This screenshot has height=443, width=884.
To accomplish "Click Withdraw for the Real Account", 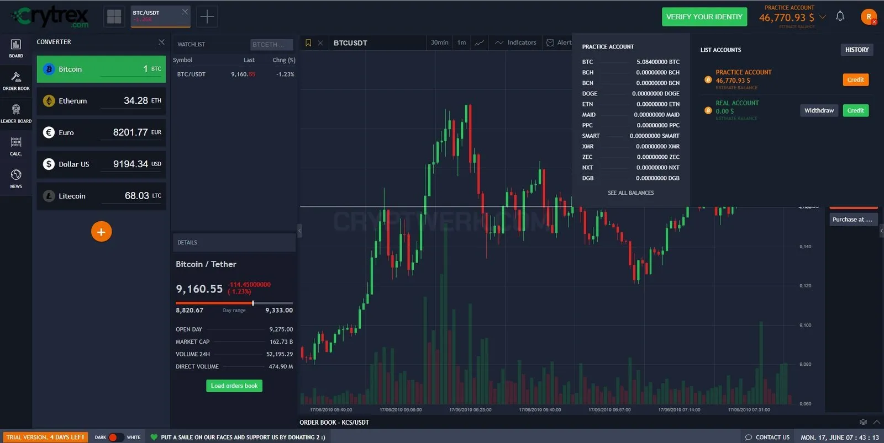I will pyautogui.click(x=819, y=110).
